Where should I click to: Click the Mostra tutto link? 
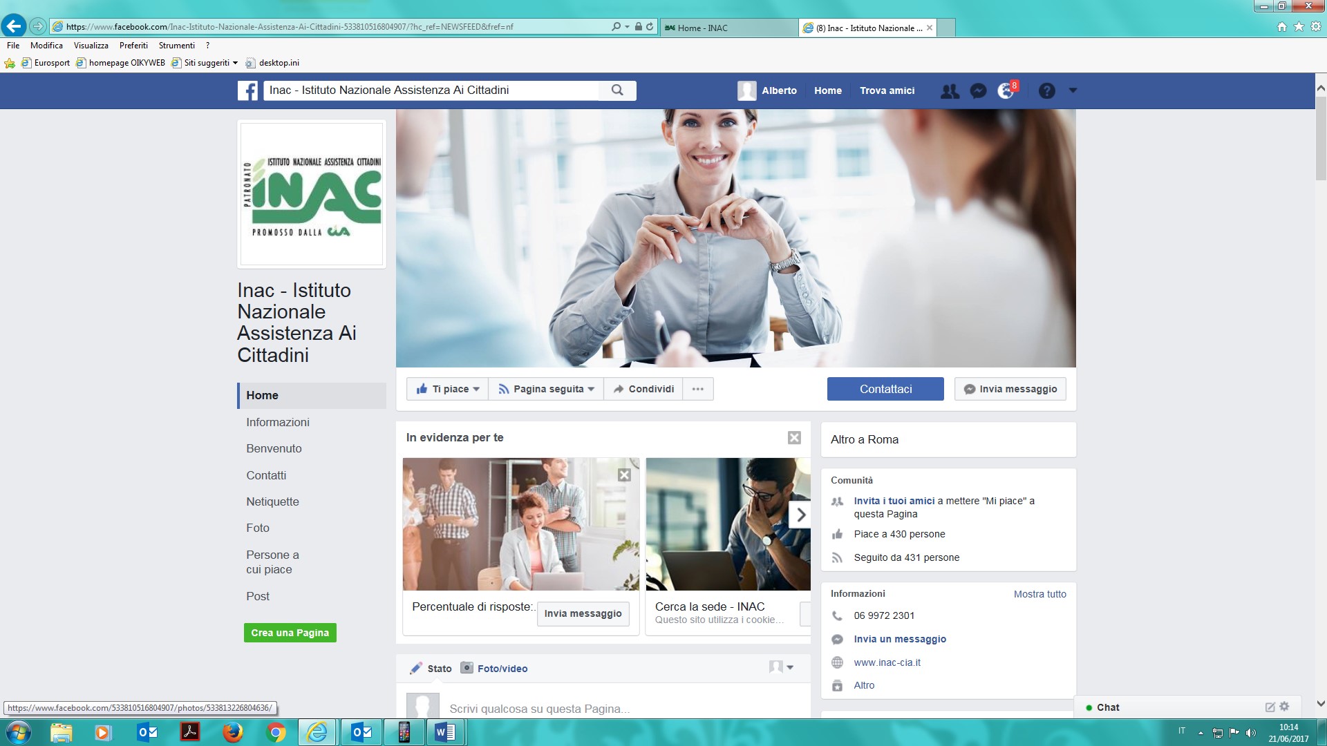1040,594
